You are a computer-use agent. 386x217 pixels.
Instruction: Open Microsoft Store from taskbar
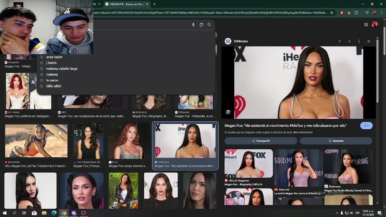34,213
